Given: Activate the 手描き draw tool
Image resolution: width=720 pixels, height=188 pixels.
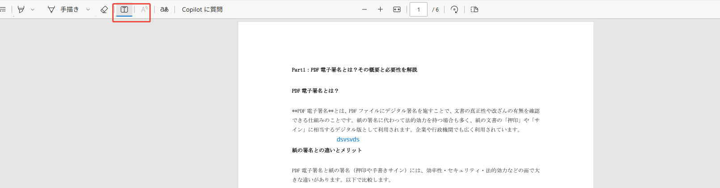Looking at the screenshot, I should [63, 9].
